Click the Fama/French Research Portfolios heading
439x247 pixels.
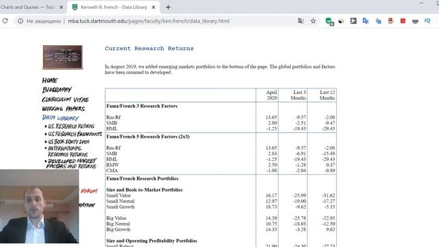[142, 178]
